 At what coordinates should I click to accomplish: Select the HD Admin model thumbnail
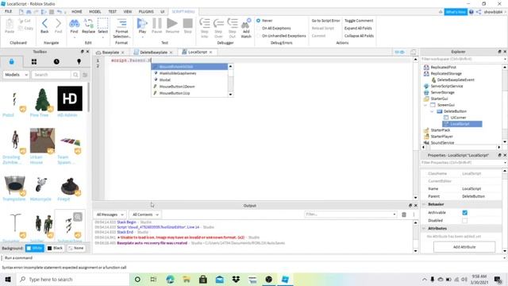coord(70,99)
